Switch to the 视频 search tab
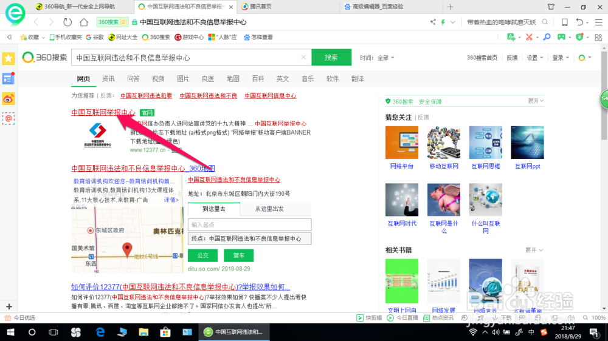Viewport: 608px width, 341px height. [x=158, y=78]
